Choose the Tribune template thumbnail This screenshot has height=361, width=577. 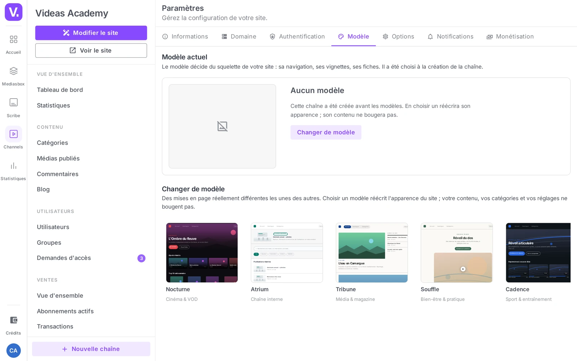pyautogui.click(x=371, y=253)
